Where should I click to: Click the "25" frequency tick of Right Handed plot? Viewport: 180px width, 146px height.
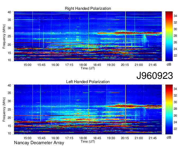pyautogui.click(x=10, y=36)
